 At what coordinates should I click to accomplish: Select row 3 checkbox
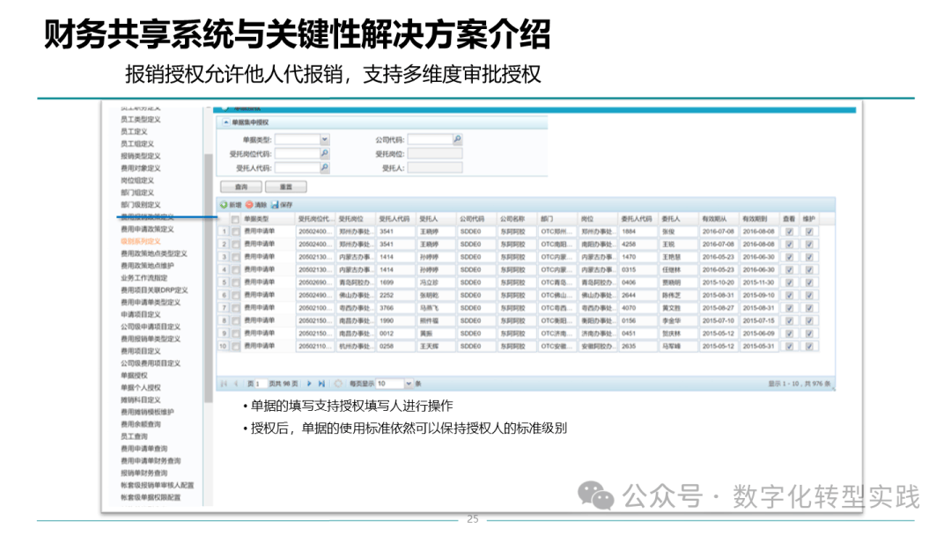[x=235, y=258]
